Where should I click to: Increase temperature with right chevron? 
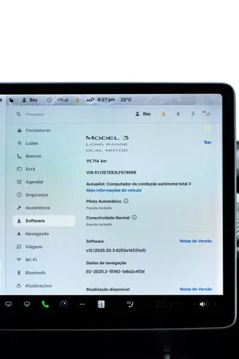[179, 304]
